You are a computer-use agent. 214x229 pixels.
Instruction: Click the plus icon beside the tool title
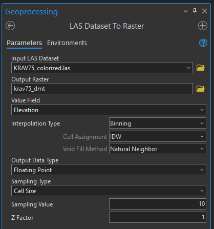(x=203, y=26)
